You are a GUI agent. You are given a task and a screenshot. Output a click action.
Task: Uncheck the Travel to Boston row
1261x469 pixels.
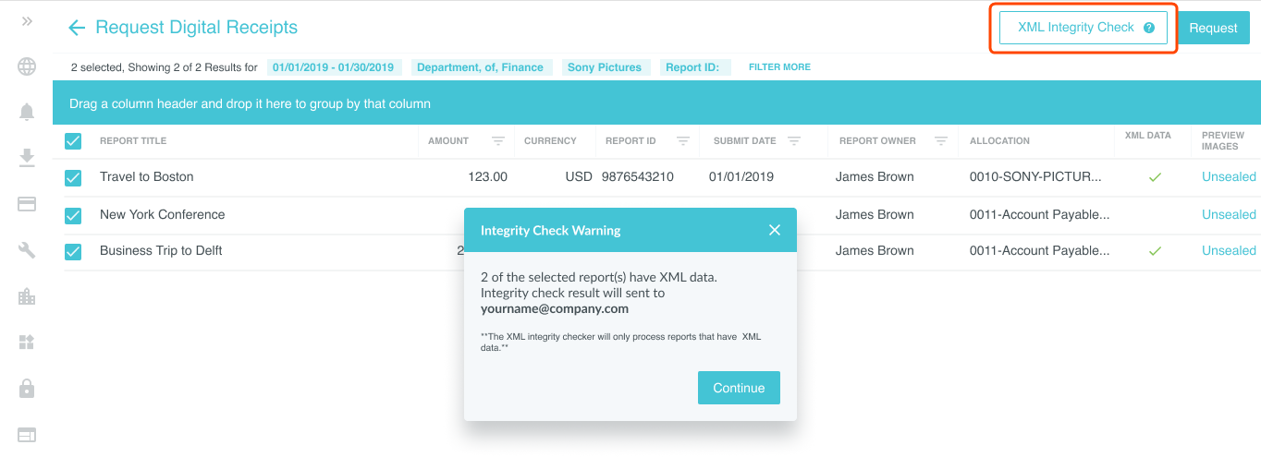(x=73, y=177)
